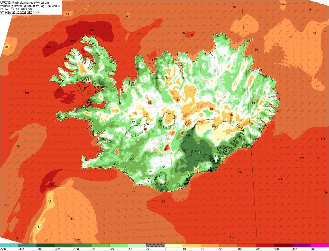Pick the orange 50 to 100 legend swatch
329x251 pixels.
tap(228, 245)
